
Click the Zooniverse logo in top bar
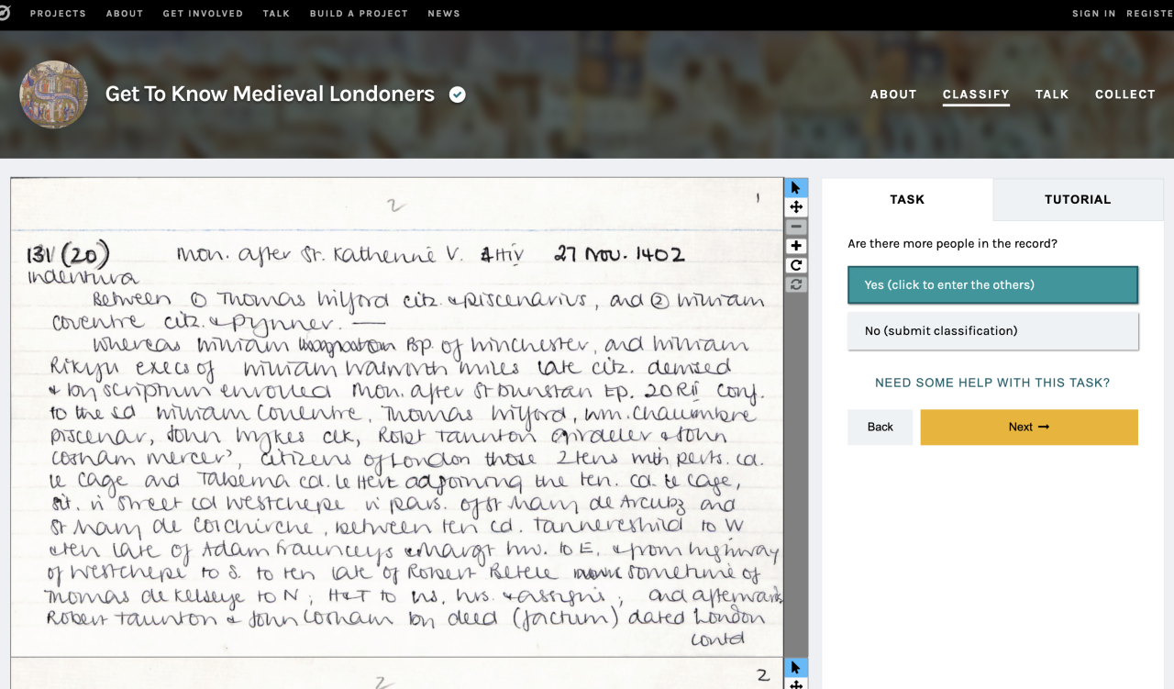tap(5, 14)
